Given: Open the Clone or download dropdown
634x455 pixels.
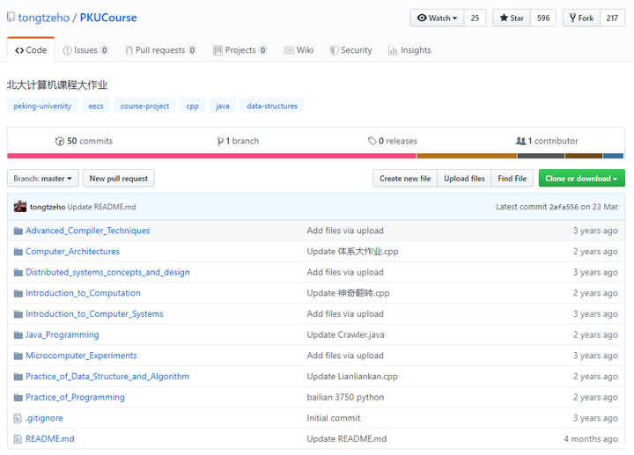Looking at the screenshot, I should [x=581, y=179].
